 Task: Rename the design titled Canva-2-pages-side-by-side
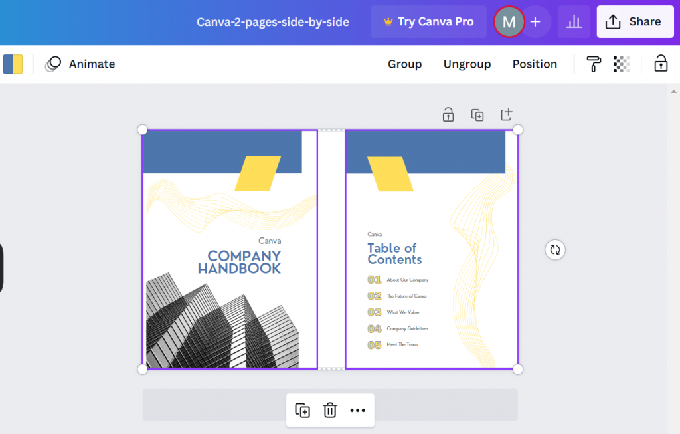tap(272, 21)
